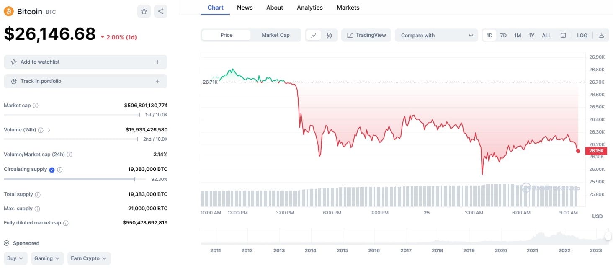
Task: Click the Circulating supply info icon
Action: pos(60,170)
